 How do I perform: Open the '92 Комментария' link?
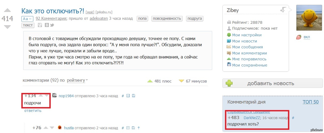click(51, 18)
